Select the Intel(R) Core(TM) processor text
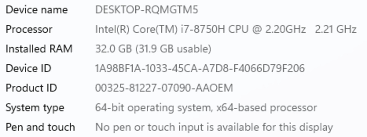The height and width of the screenshot is (137, 367). 136,29
